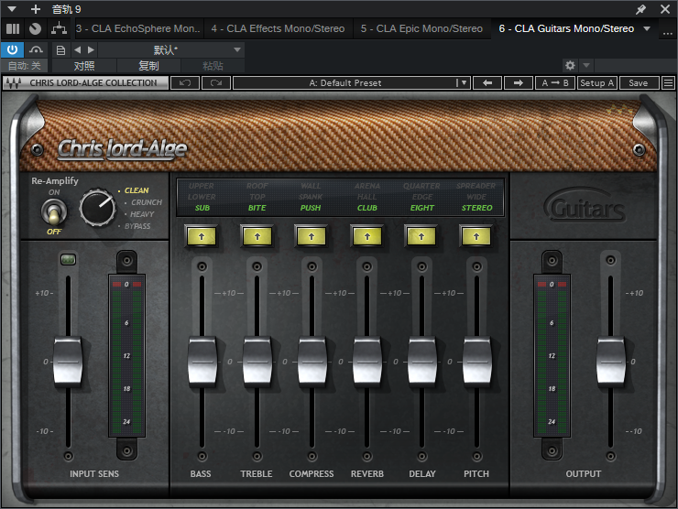Toggle Setup A button
This screenshot has height=509, width=678.
coord(596,83)
